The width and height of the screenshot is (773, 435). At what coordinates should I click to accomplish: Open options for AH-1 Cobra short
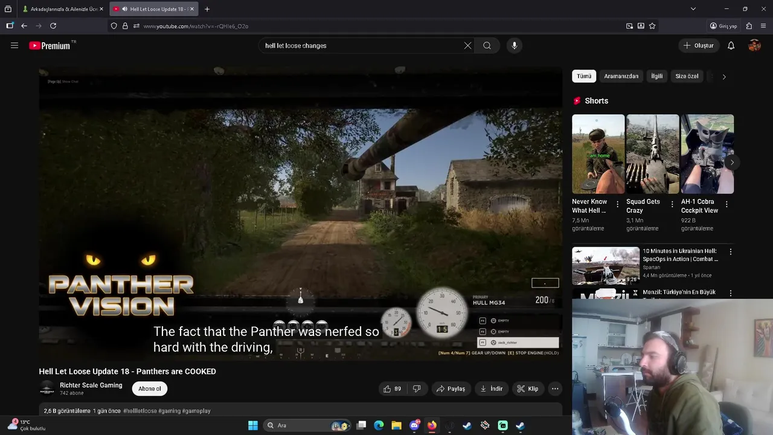coord(726,205)
